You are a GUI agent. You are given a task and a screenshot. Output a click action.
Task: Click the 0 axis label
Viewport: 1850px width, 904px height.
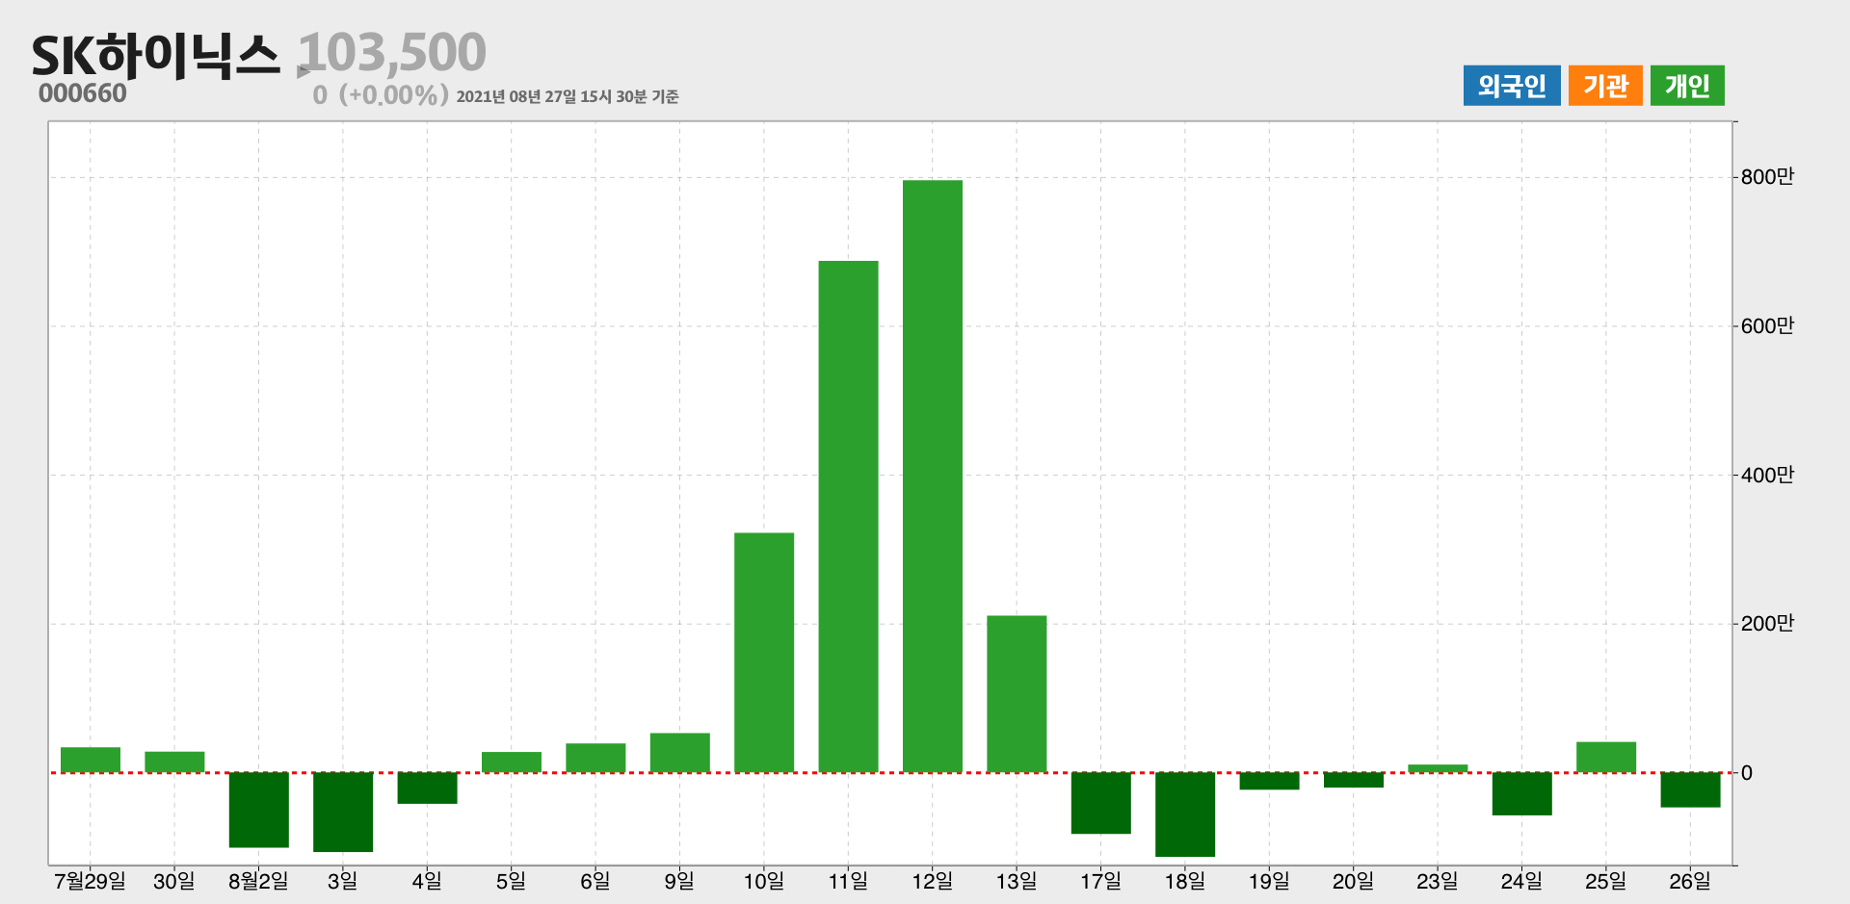tap(1747, 773)
